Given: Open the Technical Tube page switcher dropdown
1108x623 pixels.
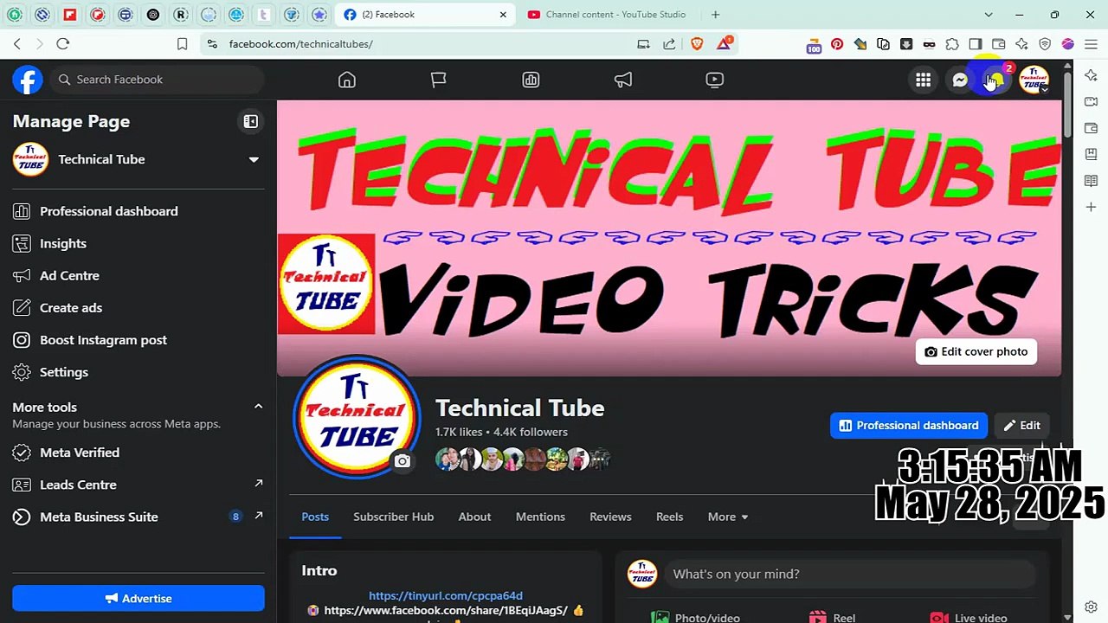Looking at the screenshot, I should (254, 159).
